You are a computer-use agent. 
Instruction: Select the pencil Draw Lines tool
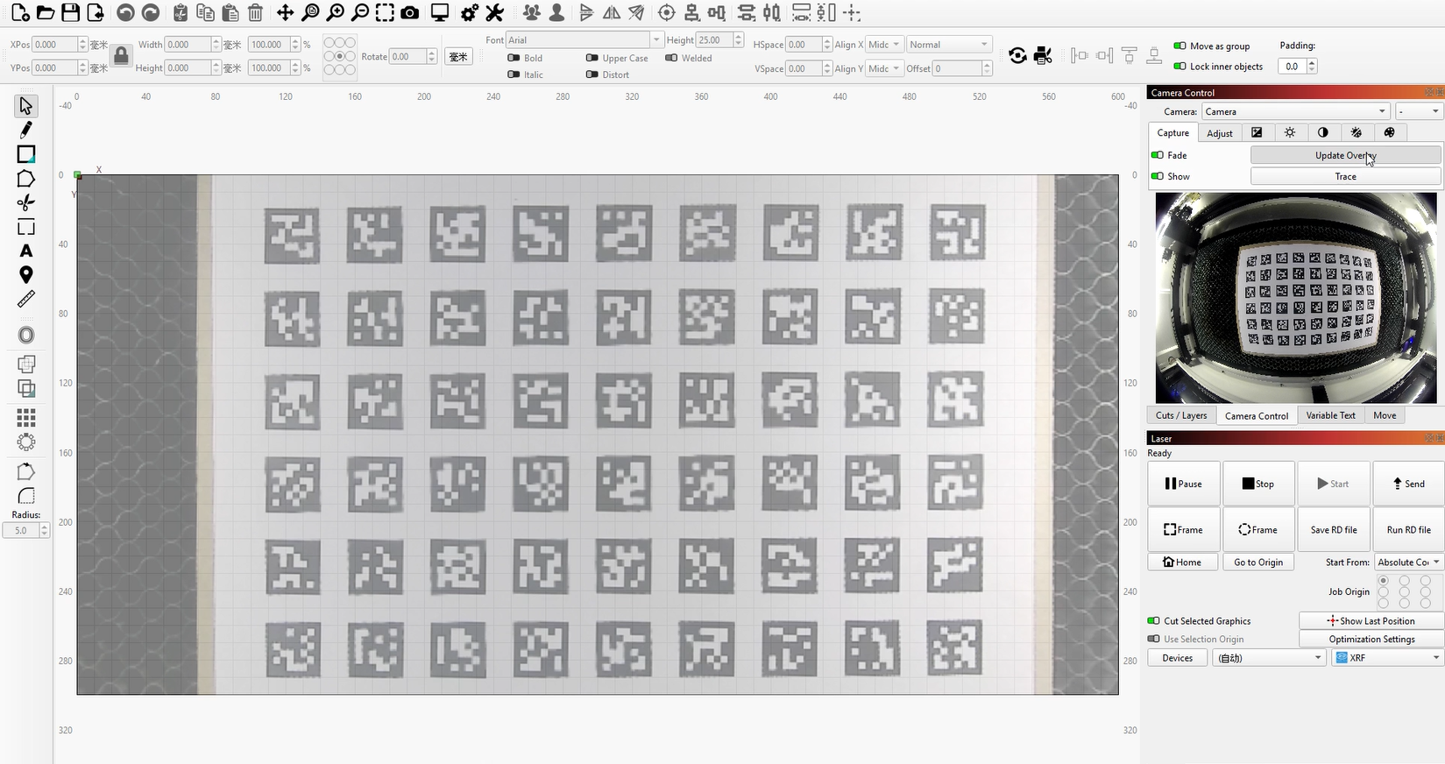pyautogui.click(x=25, y=131)
